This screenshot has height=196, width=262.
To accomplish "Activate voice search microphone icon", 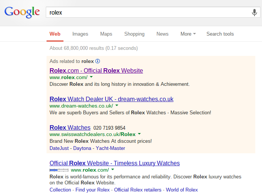I will pos(254,12).
